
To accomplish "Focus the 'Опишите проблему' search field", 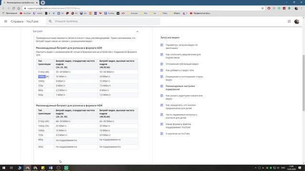I will click(103, 21).
